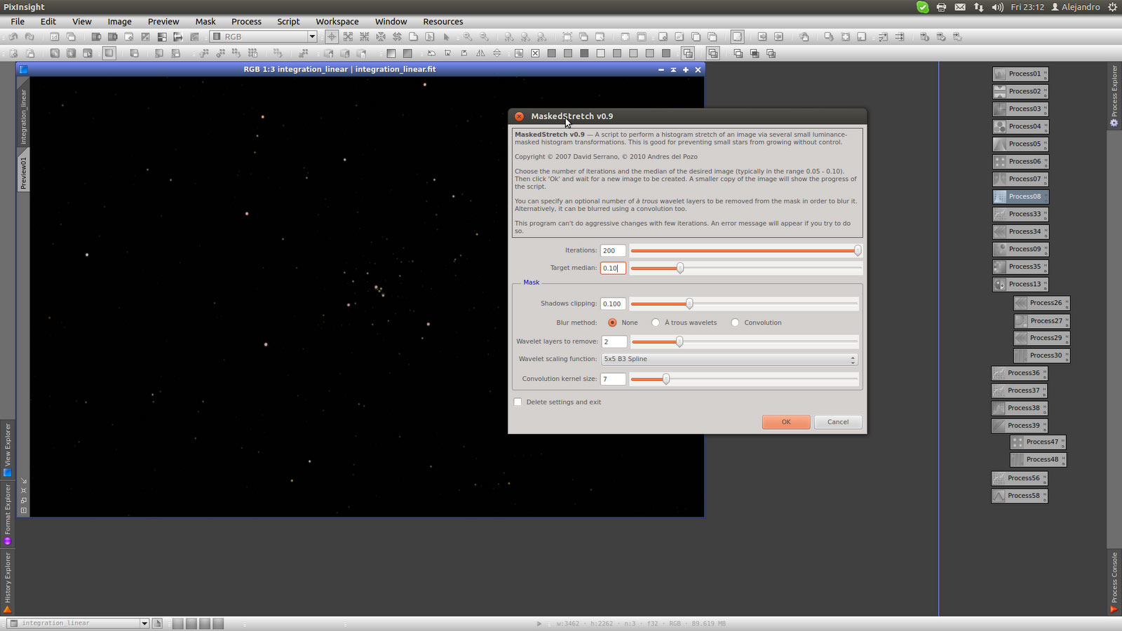Click the Process04 workspace icon

[x=1020, y=126]
